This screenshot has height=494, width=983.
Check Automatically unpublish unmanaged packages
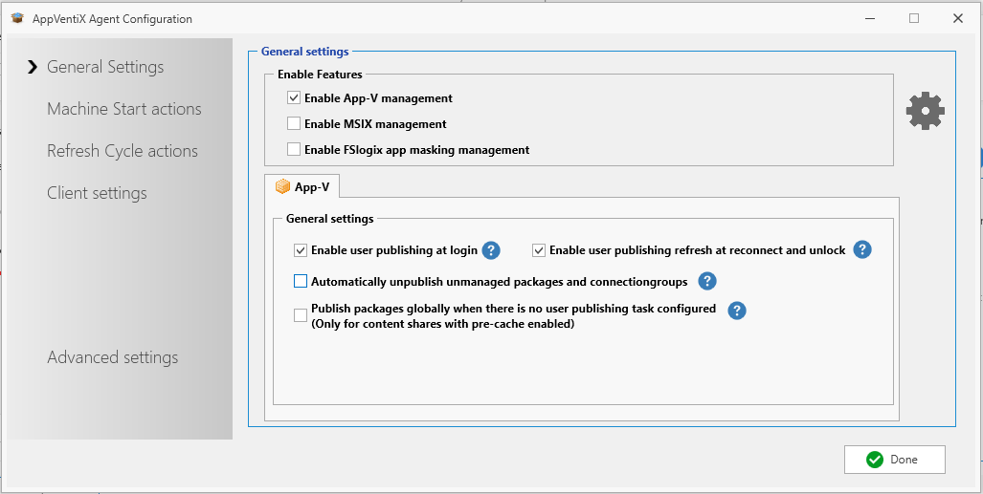tap(301, 281)
